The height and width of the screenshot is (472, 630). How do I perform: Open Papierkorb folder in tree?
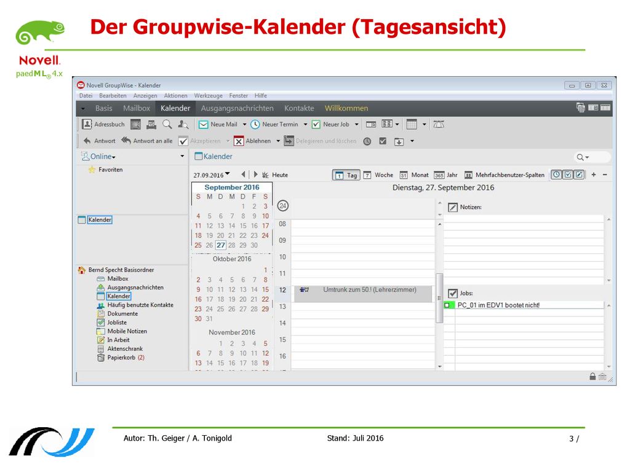[x=121, y=358]
